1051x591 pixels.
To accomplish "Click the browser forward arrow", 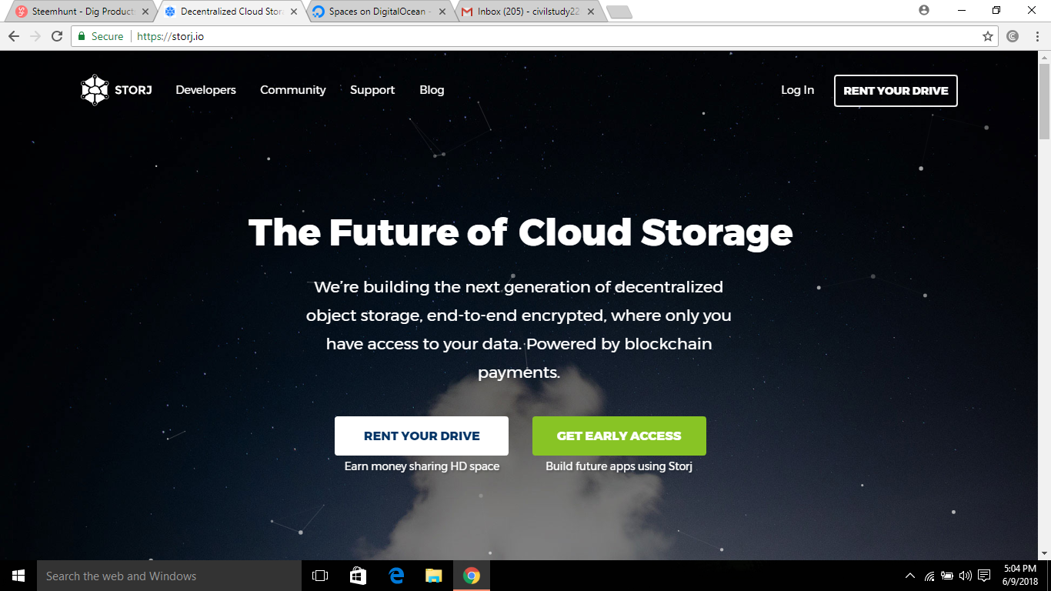I will (35, 36).
